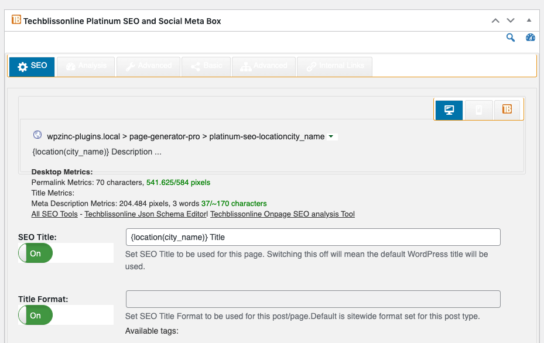Image resolution: width=544 pixels, height=343 pixels.
Task: Open Techblissonline Onpage SEO analysis Tool link
Action: point(282,214)
